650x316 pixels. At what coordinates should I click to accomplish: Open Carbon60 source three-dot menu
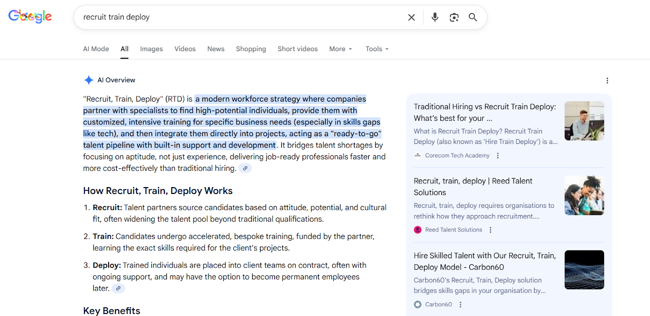coord(460,304)
